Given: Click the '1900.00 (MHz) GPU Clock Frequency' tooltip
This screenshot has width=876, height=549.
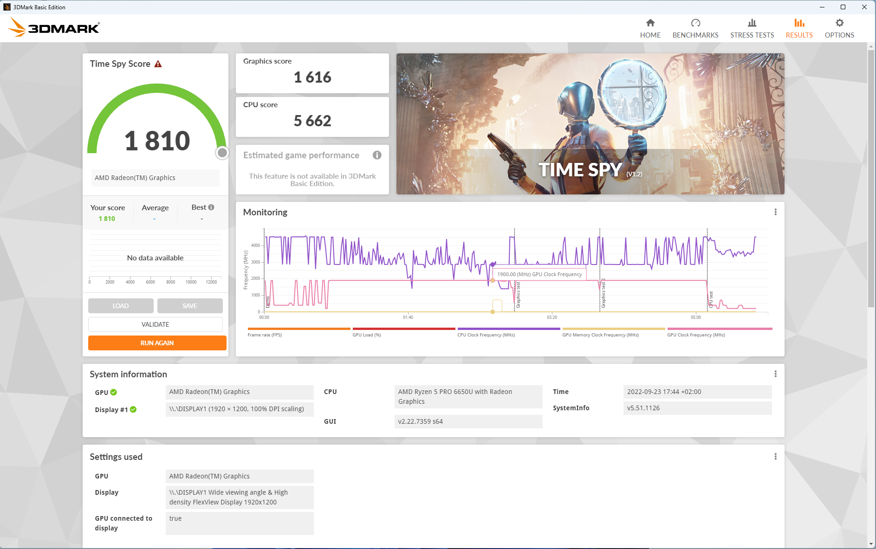Looking at the screenshot, I should [x=539, y=274].
